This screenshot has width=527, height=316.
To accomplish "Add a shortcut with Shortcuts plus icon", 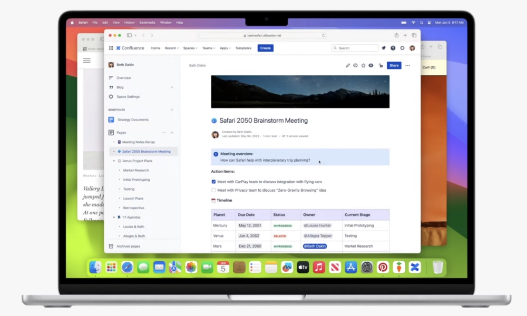I will click(172, 110).
